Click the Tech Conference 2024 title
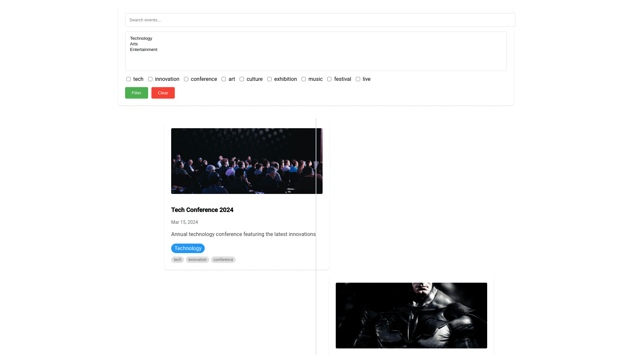632x355 pixels. click(x=202, y=210)
